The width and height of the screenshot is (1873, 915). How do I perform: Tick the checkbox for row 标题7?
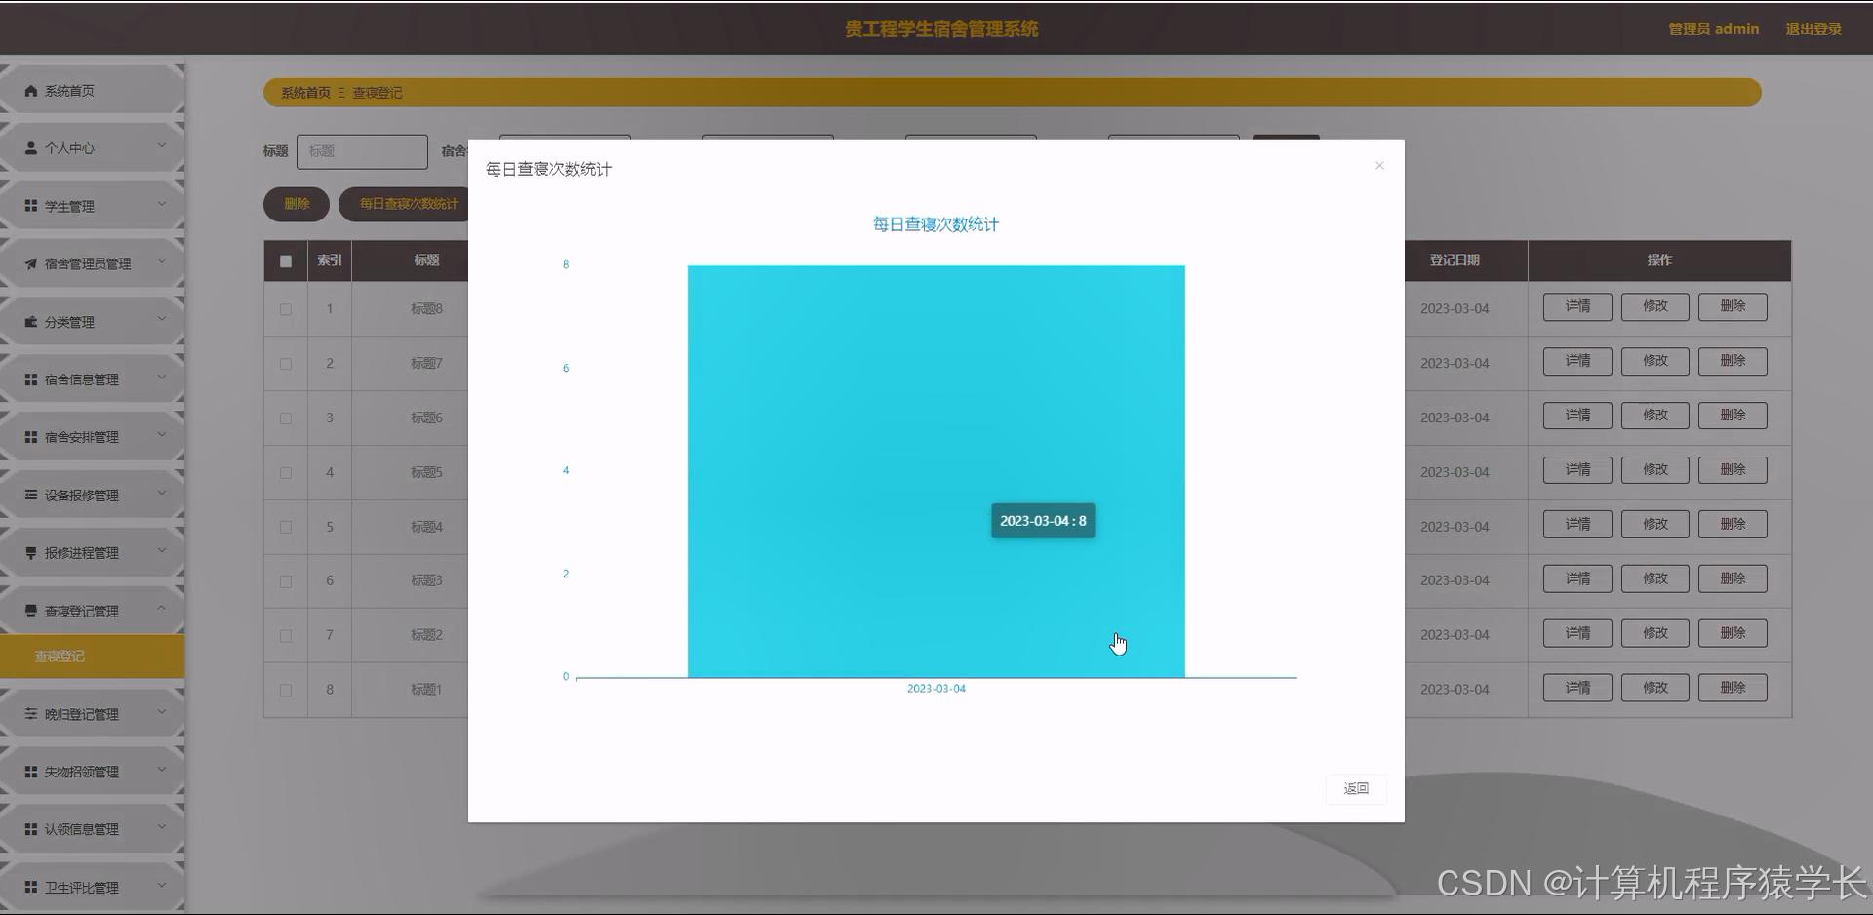286,364
